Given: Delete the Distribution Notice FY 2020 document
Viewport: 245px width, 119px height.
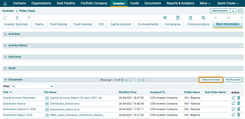Looking at the screenshot, I should click(x=239, y=109).
